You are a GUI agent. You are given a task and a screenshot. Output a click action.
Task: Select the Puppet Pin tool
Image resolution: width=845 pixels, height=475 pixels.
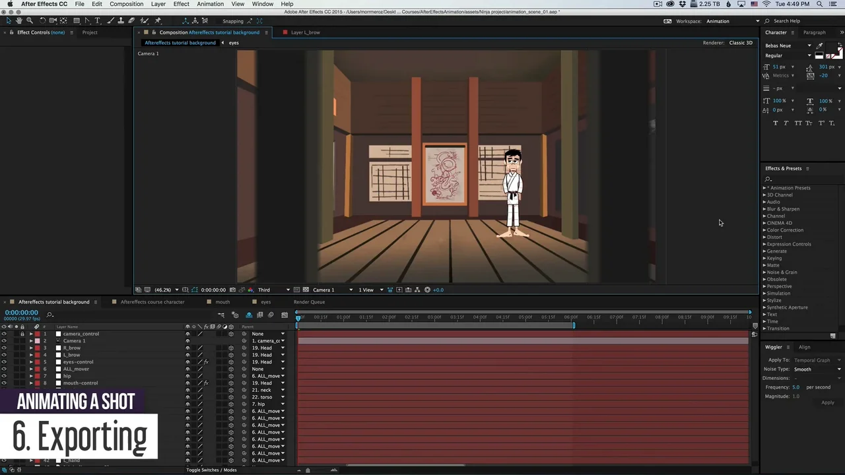158,21
